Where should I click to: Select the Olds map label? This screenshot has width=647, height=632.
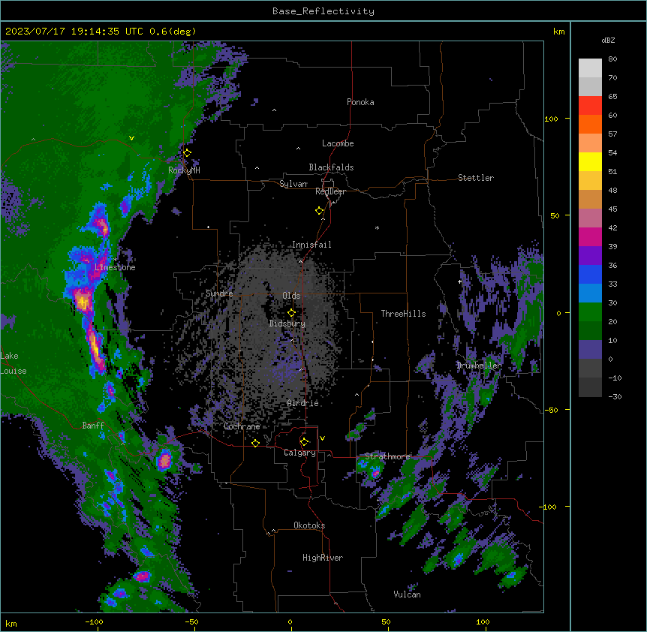click(291, 296)
